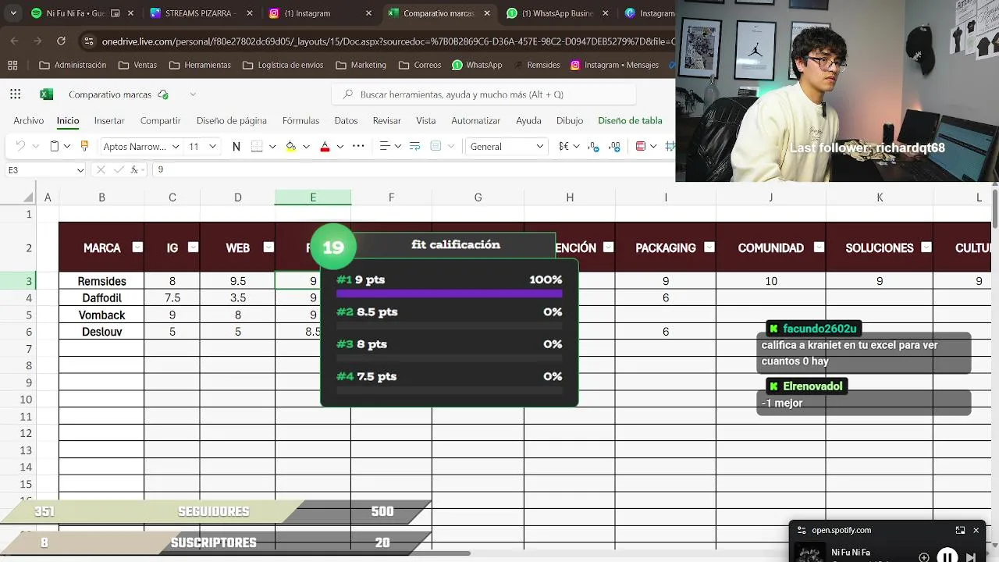The width and height of the screenshot is (999, 562).
Task: Open the Paste options arrow
Action: pos(67,147)
